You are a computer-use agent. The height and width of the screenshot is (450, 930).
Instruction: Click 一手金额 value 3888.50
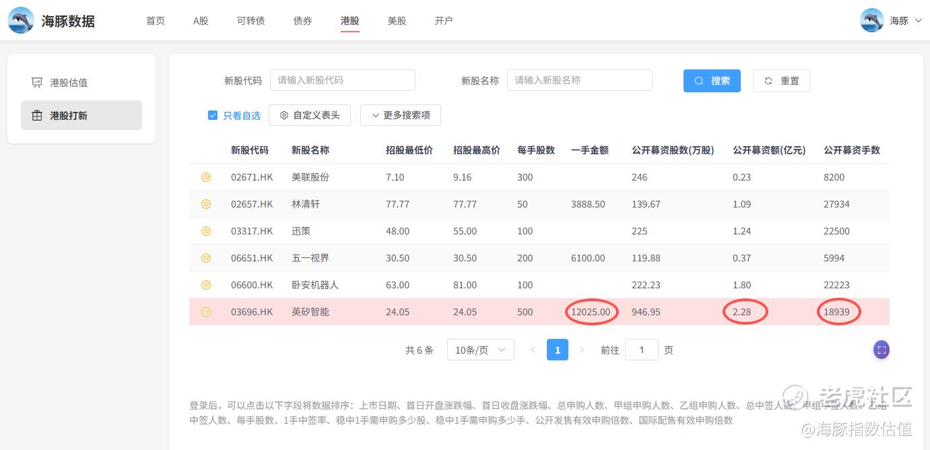pyautogui.click(x=588, y=204)
